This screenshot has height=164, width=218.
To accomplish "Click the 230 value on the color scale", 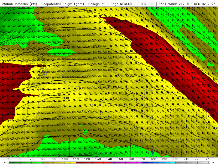I will point(208,159).
